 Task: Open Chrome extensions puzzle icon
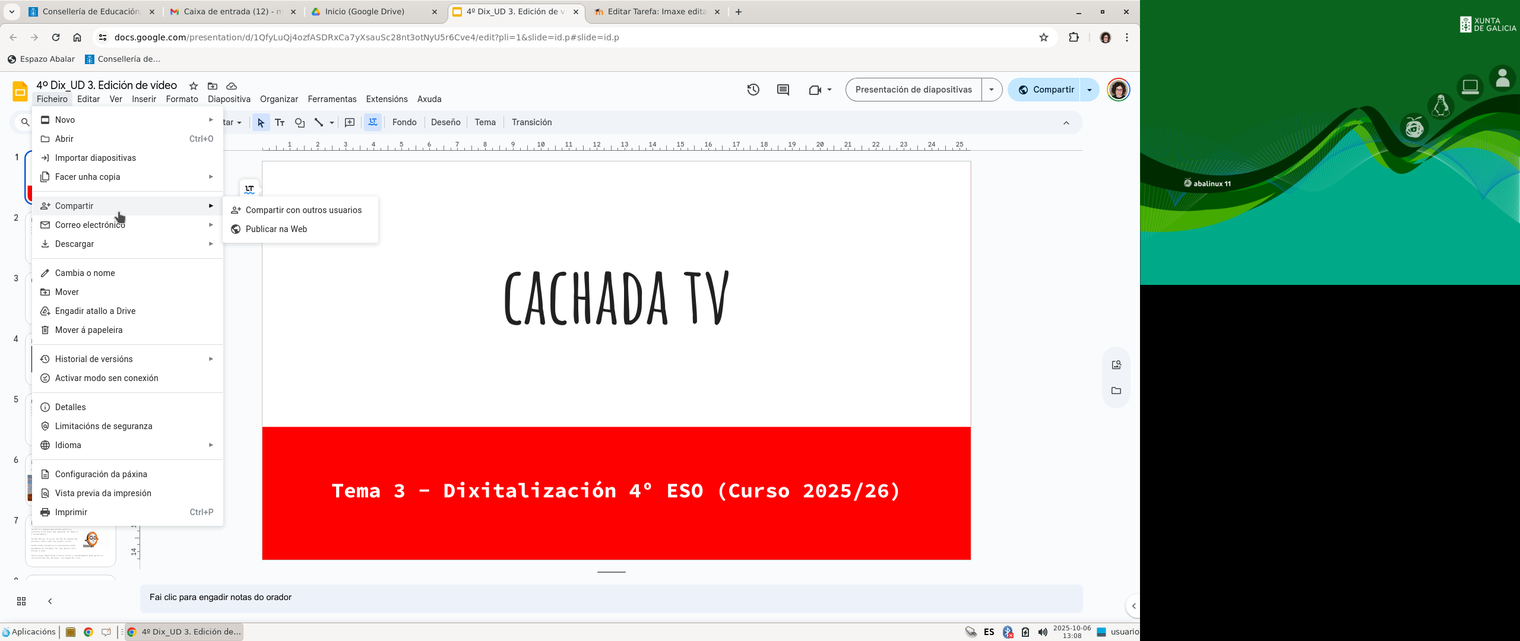coord(1073,37)
